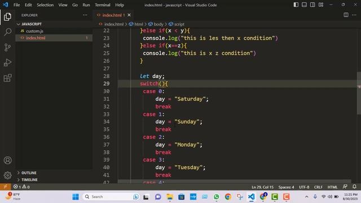Click the taskbar Search box
The width and height of the screenshot is (361, 203).
(x=111, y=197)
